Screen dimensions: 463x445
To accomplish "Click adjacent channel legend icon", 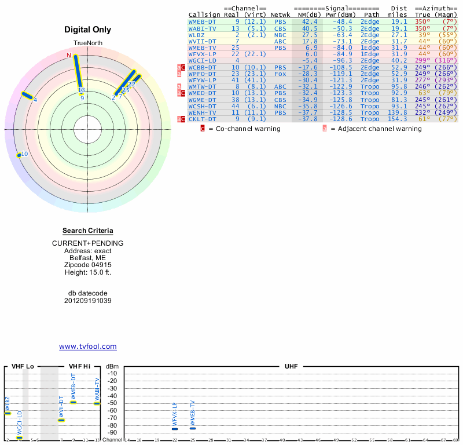I will pos(324,129).
